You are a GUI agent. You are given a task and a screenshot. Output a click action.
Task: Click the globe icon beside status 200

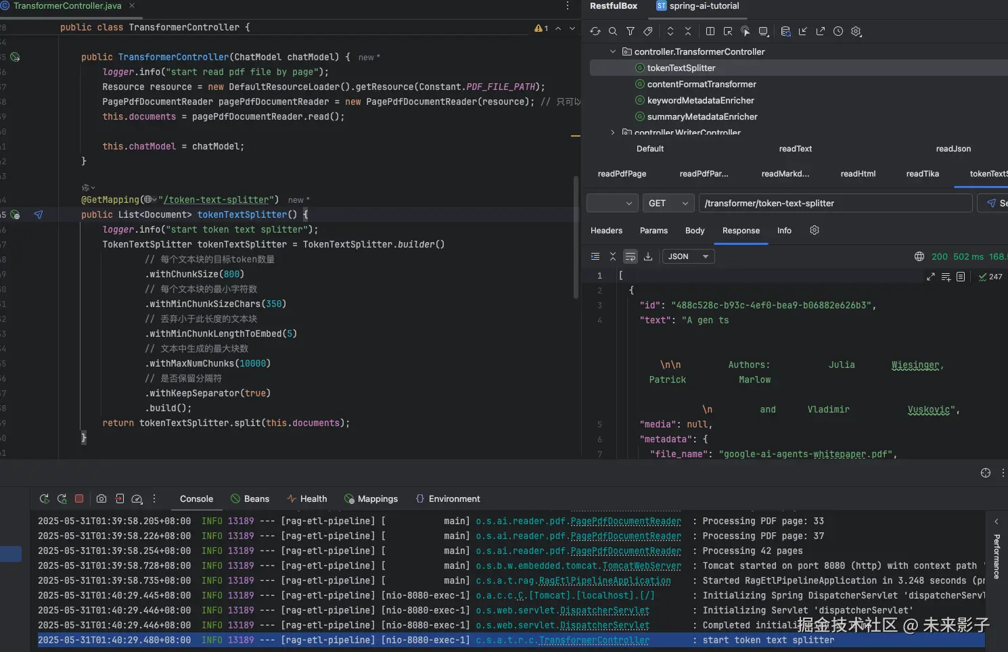[x=919, y=256]
